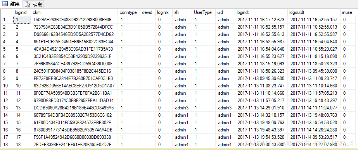
Task: Open the 消息 messages tab
Action: 34,4
